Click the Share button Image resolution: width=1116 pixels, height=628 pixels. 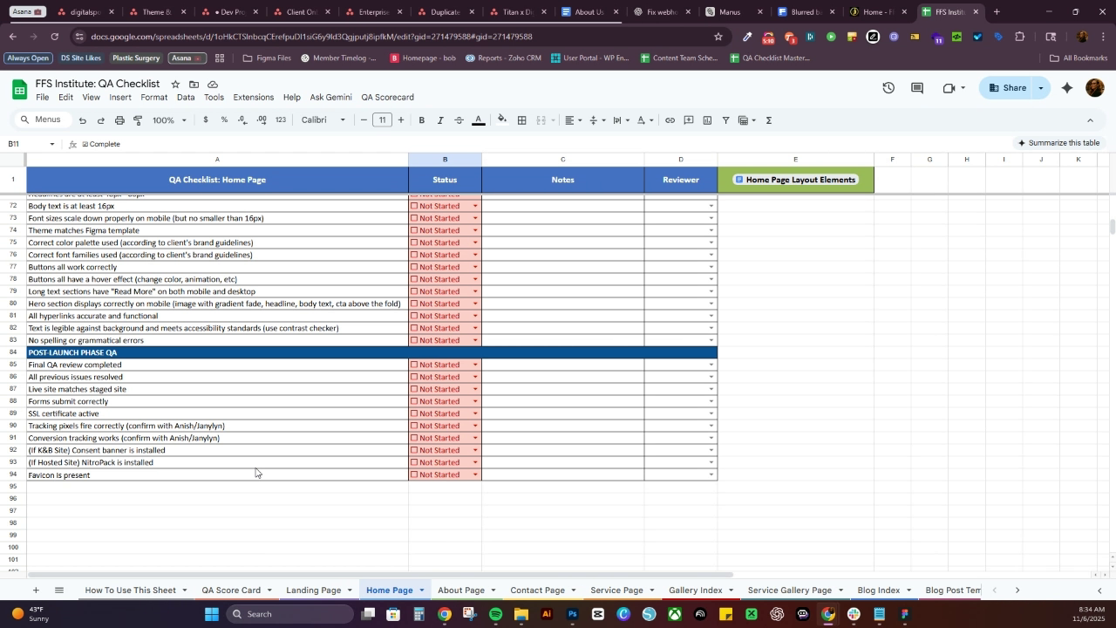point(1007,88)
